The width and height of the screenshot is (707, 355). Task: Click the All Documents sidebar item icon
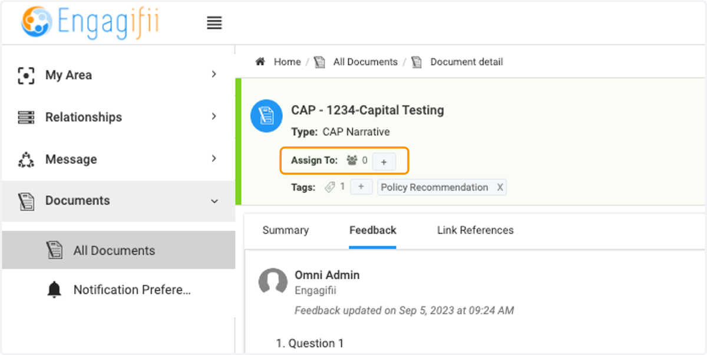54,250
